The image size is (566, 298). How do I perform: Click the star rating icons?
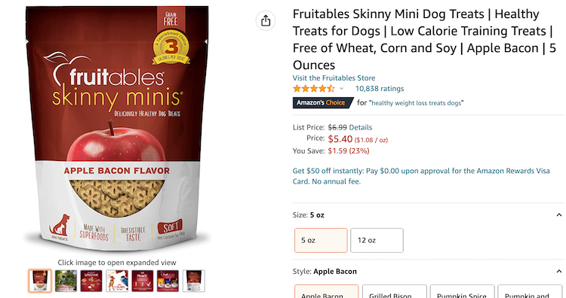314,89
